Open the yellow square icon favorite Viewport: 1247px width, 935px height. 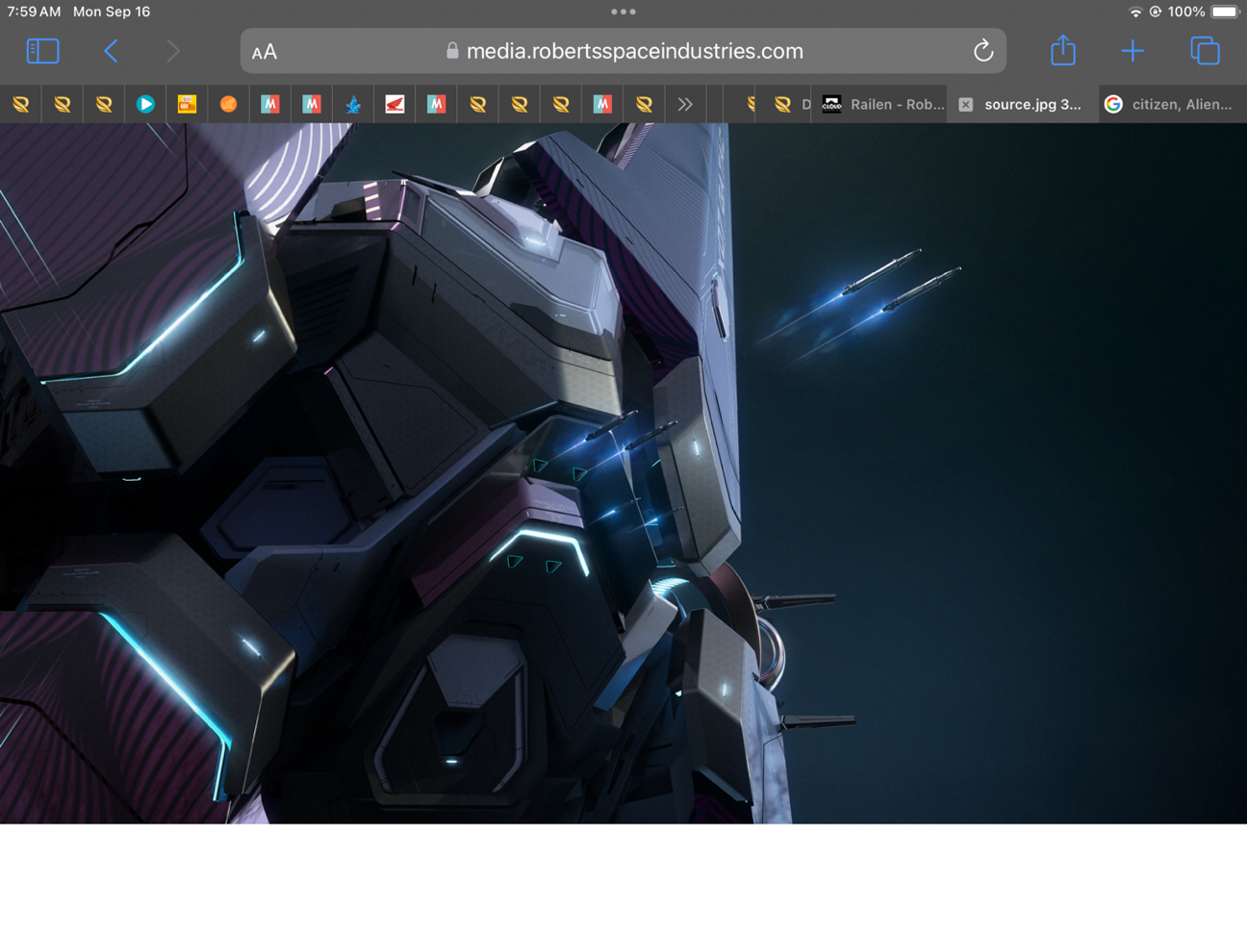(187, 104)
